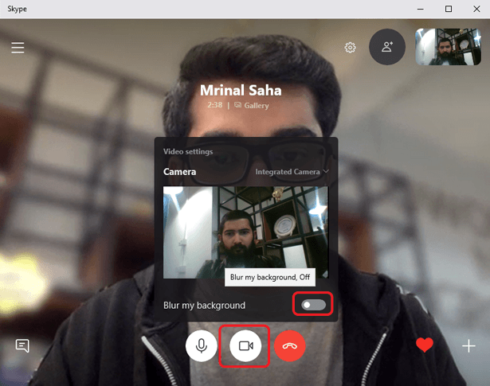Turn off the video camera button
The width and height of the screenshot is (490, 386).
pos(245,345)
